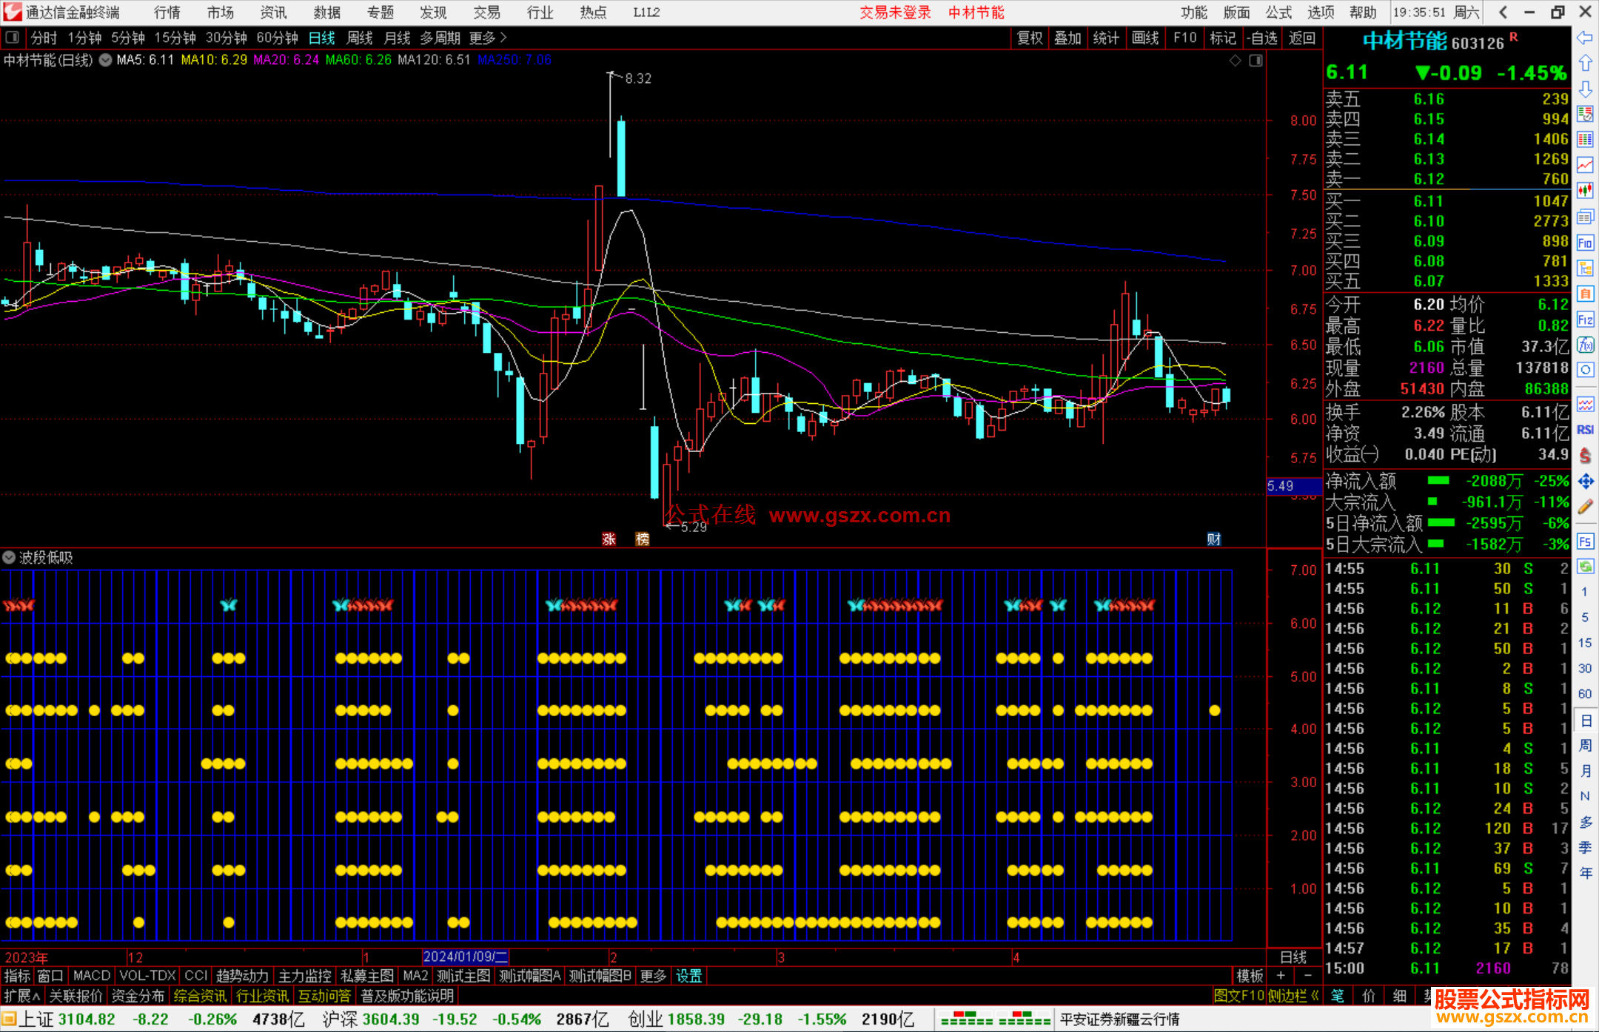
Task: Click the left arrow back sidebar icon
Action: (x=1585, y=38)
